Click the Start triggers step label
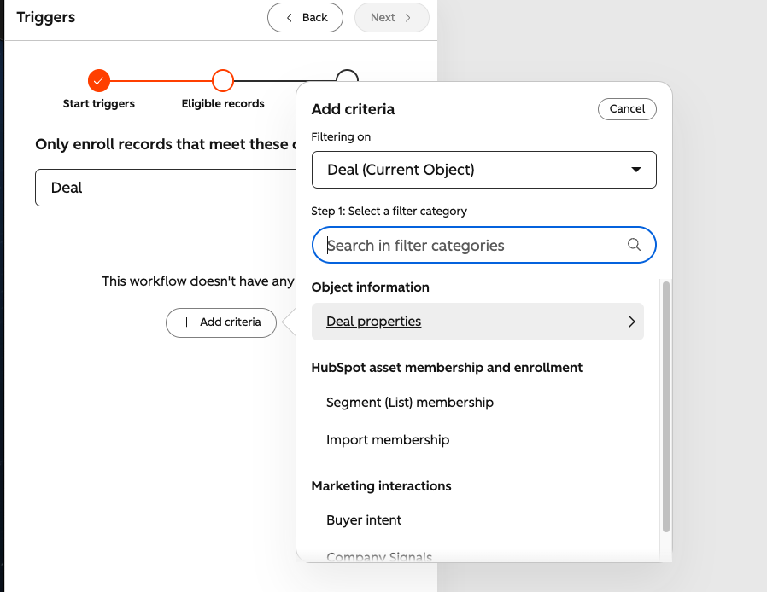This screenshot has height=592, width=767. 99,103
